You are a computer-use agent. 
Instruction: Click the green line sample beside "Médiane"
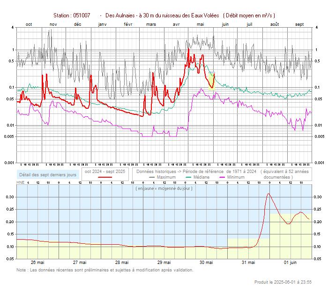(x=188, y=177)
